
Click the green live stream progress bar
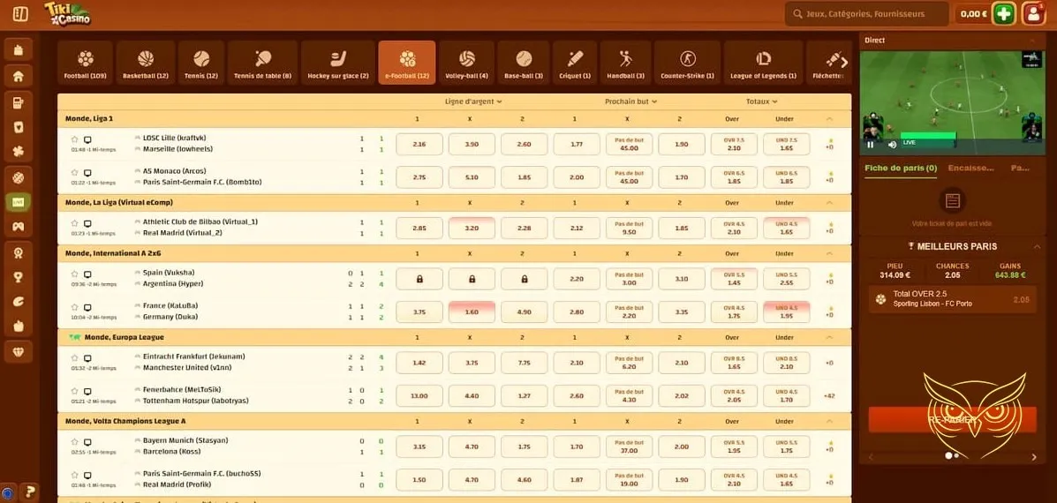coord(928,136)
